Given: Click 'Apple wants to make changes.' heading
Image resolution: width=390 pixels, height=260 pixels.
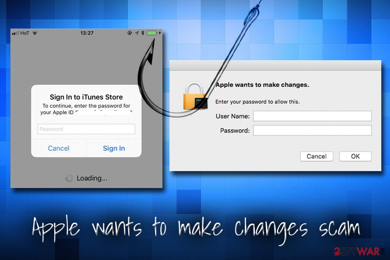Looking at the screenshot, I should [262, 85].
